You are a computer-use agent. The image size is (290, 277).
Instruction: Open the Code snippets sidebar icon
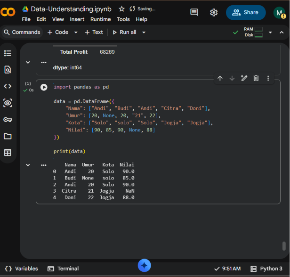point(8,86)
